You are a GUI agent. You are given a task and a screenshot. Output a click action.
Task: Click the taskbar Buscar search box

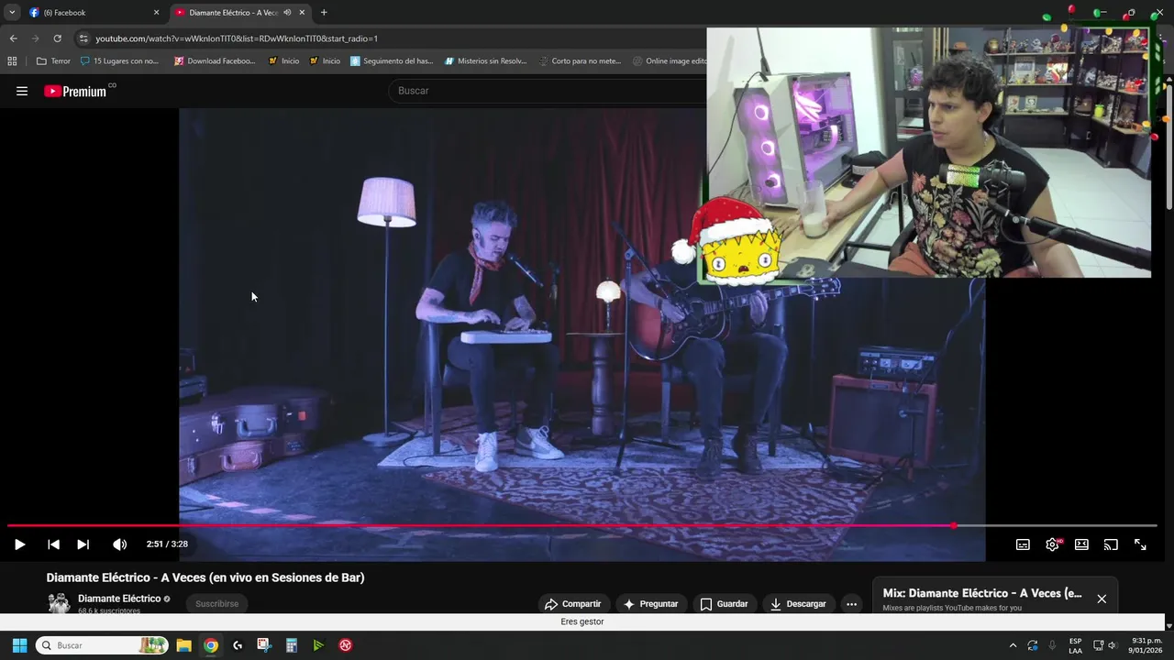click(x=101, y=645)
